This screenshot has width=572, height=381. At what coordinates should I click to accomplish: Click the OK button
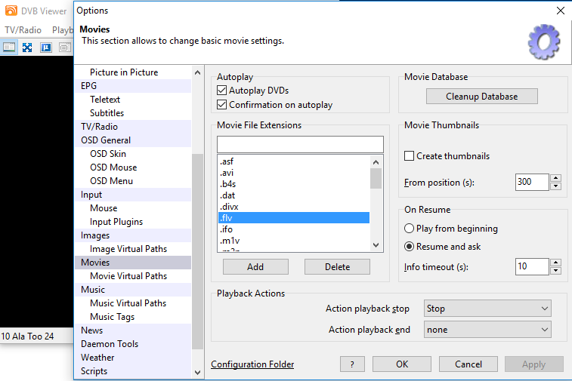[402, 364]
